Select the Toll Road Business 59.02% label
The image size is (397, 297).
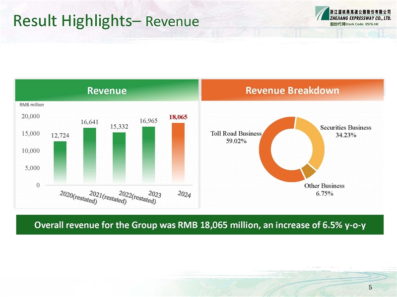[236, 137]
